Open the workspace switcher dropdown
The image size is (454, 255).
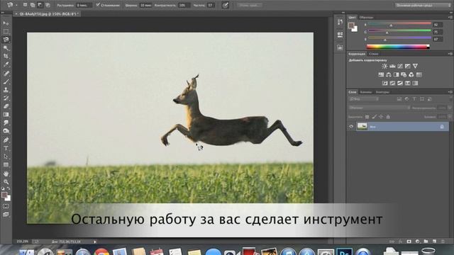pyautogui.click(x=423, y=5)
